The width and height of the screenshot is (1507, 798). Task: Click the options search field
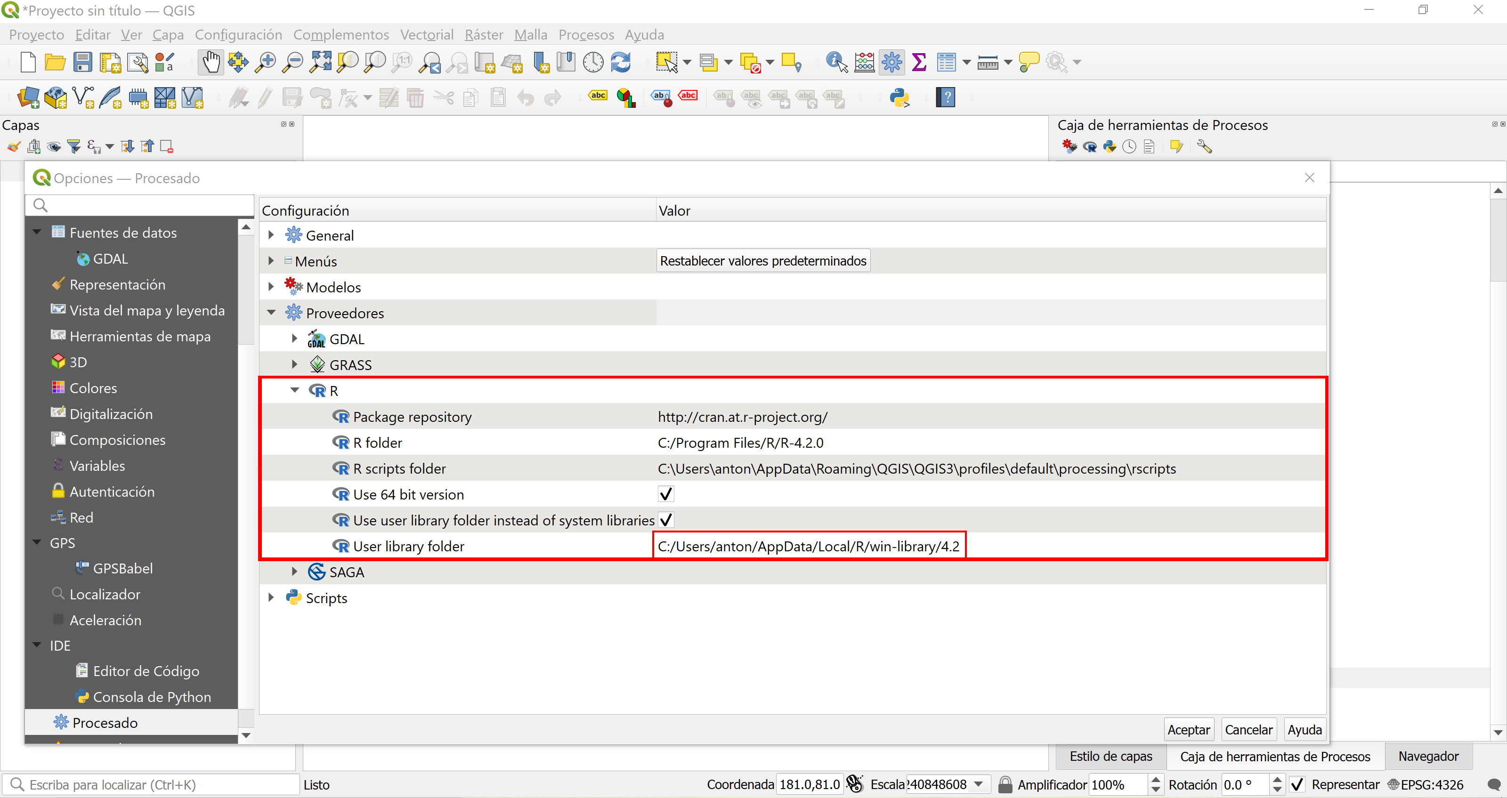tap(140, 205)
